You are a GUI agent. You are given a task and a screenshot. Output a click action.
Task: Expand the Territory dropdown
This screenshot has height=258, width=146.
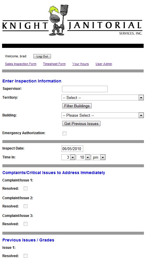(x=102, y=98)
